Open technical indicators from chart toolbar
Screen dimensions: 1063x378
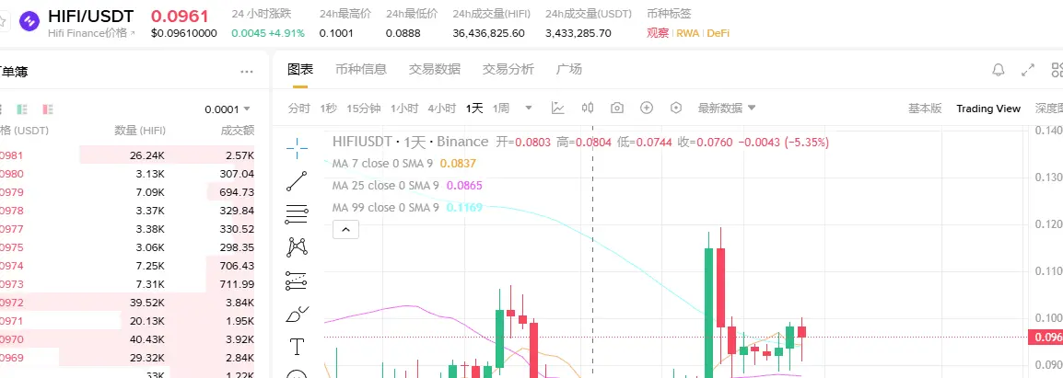[558, 108]
